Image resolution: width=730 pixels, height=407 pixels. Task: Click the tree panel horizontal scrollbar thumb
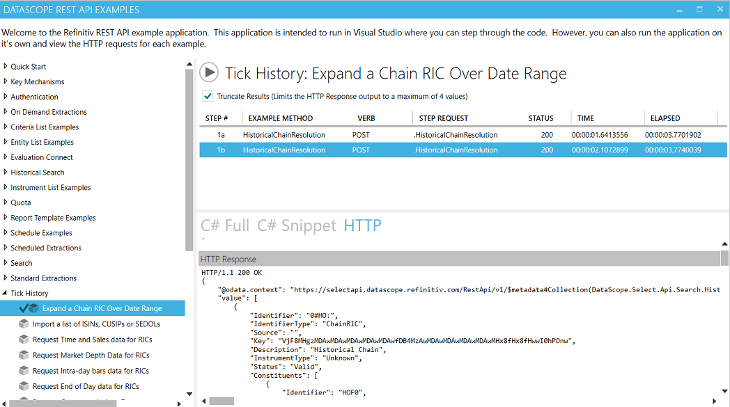click(63, 404)
